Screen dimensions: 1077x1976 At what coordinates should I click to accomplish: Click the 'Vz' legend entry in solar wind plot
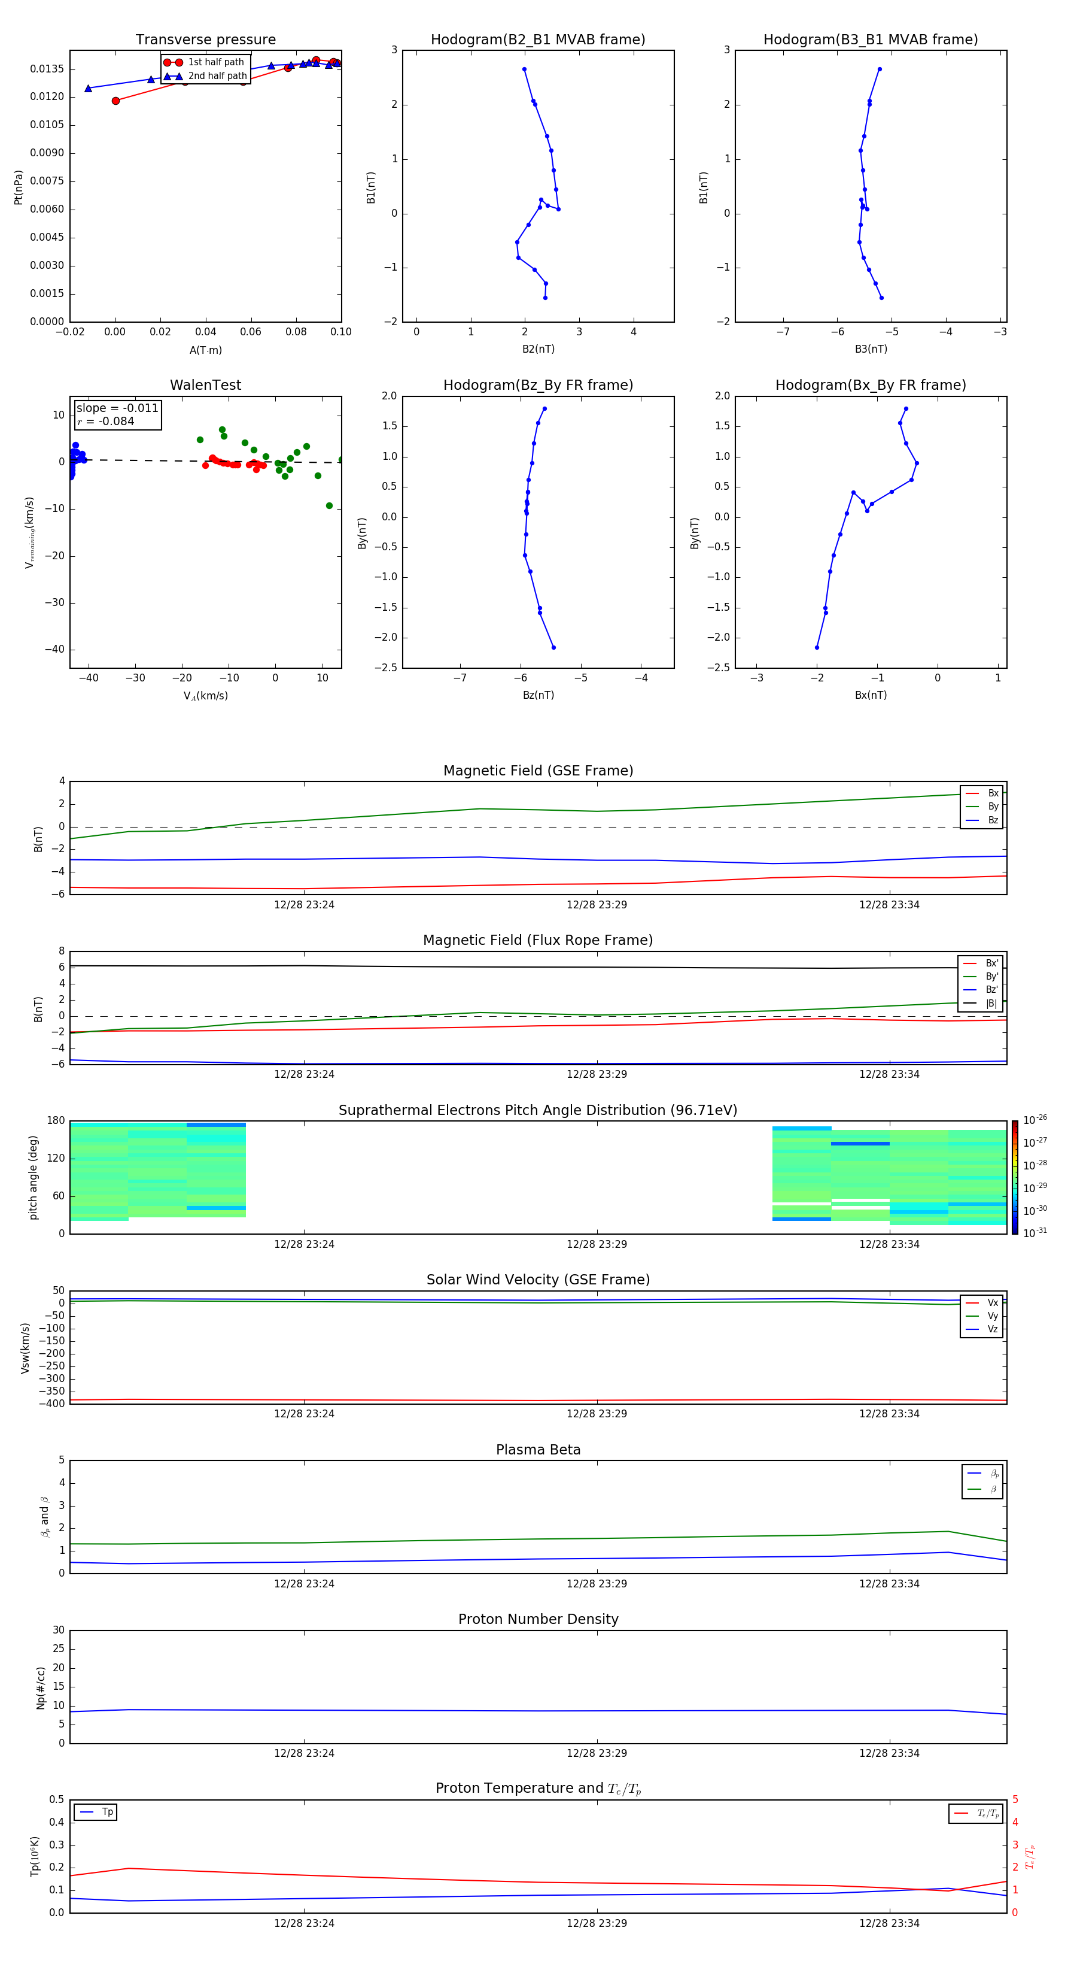coord(982,1329)
